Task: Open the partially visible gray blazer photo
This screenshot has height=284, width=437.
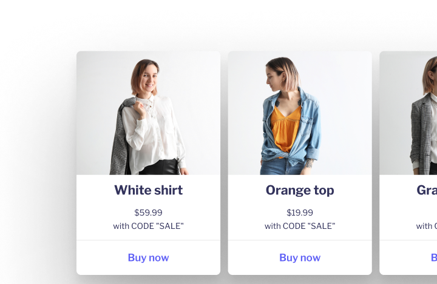Action: [408, 113]
